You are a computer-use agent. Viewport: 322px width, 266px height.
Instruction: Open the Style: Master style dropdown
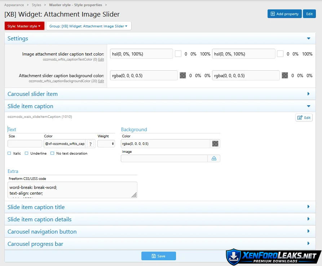24,26
